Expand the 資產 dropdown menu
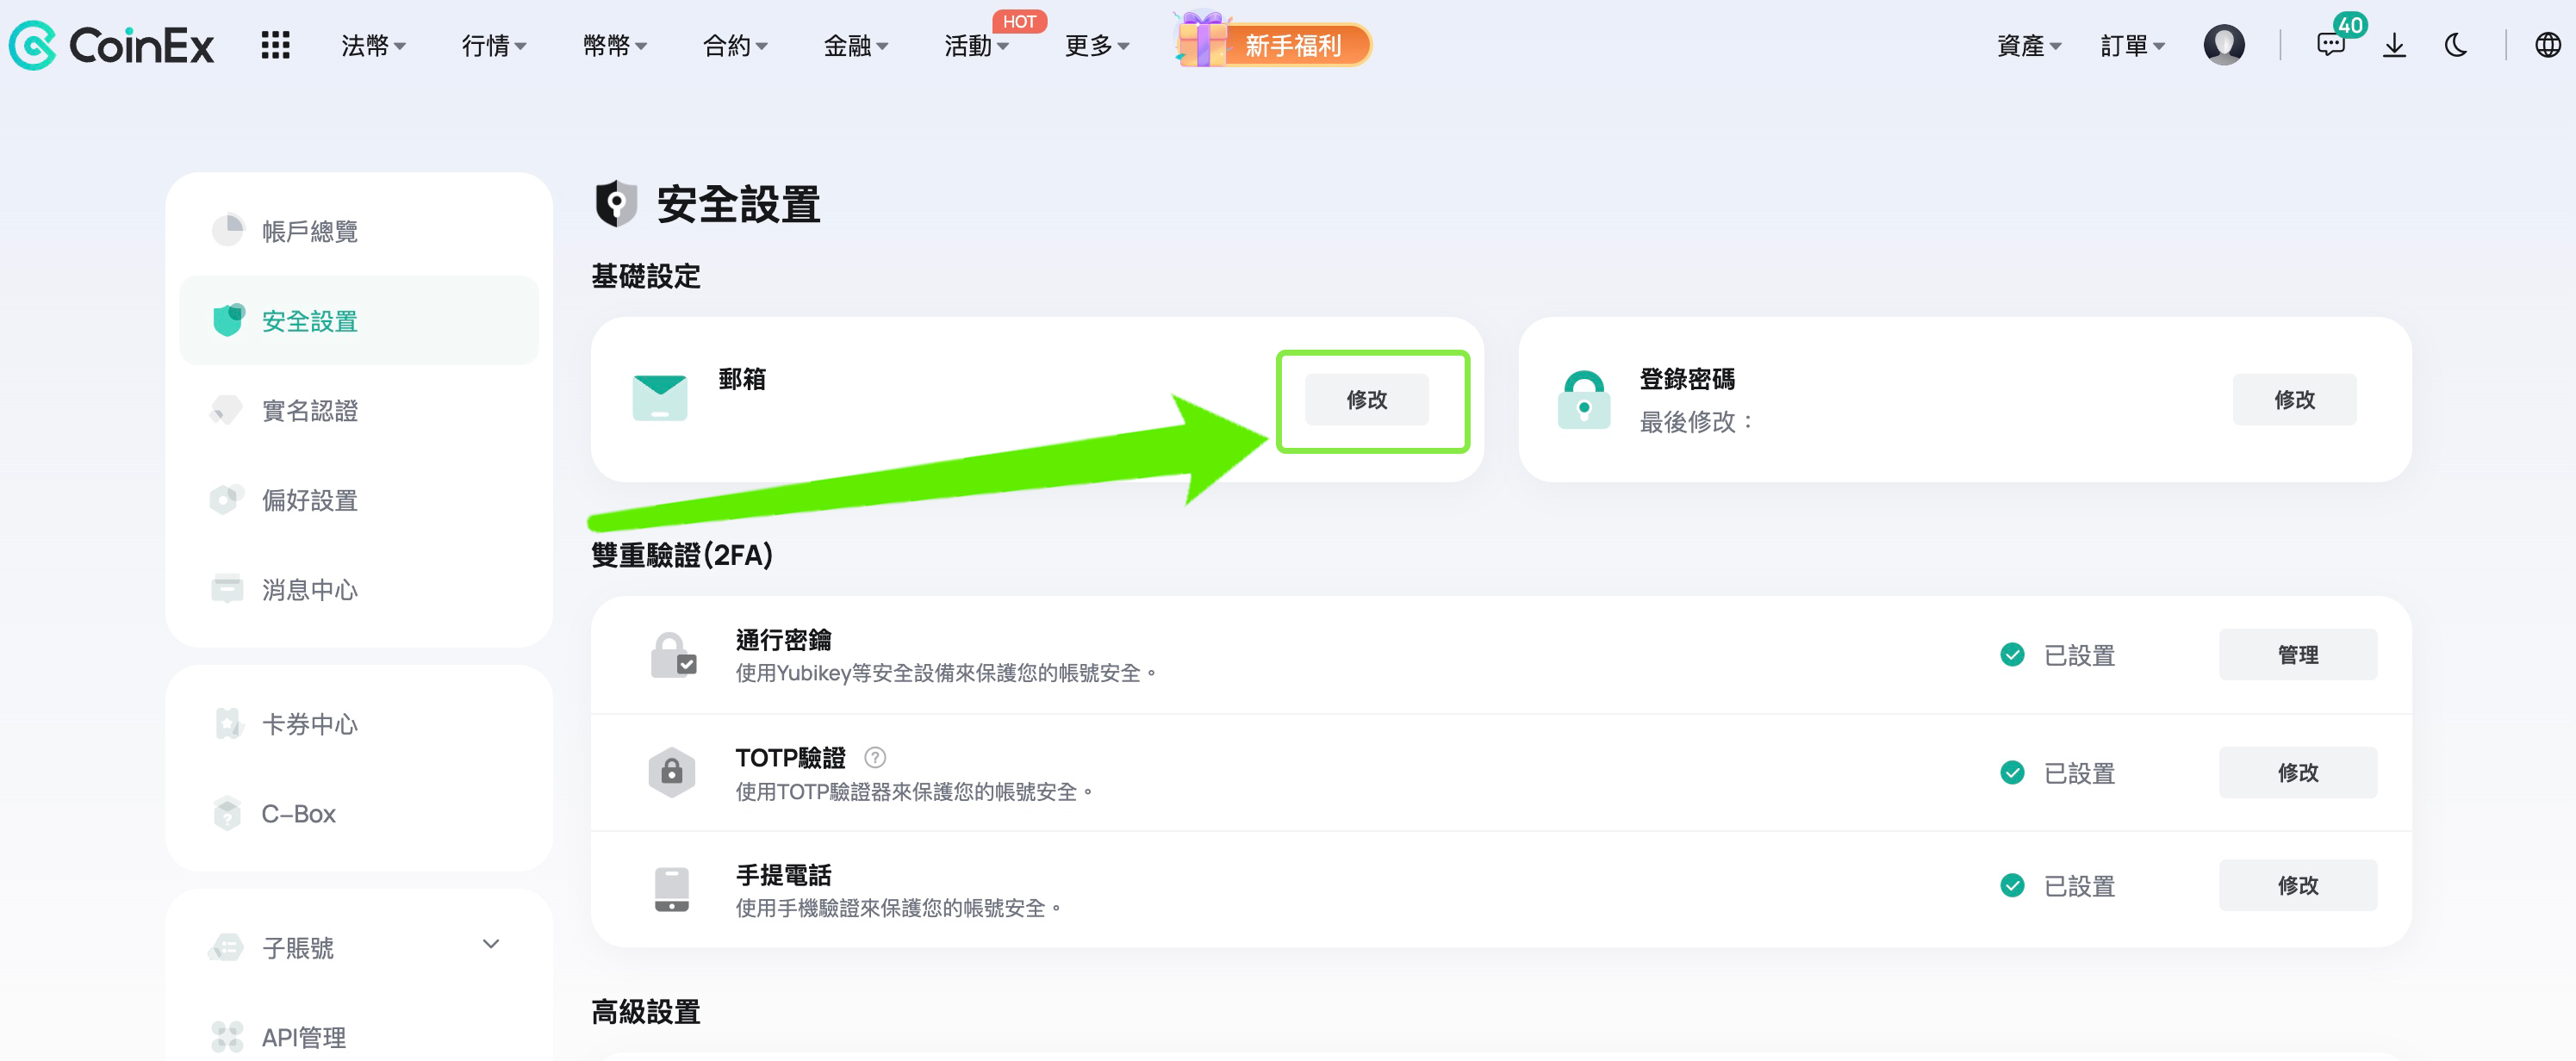 point(2029,46)
